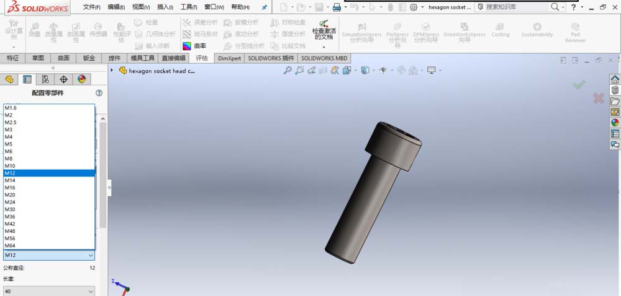Collapse the M12 size dropdown

coord(91,255)
